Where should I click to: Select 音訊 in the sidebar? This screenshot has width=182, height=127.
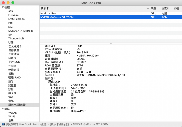(x=11, y=101)
